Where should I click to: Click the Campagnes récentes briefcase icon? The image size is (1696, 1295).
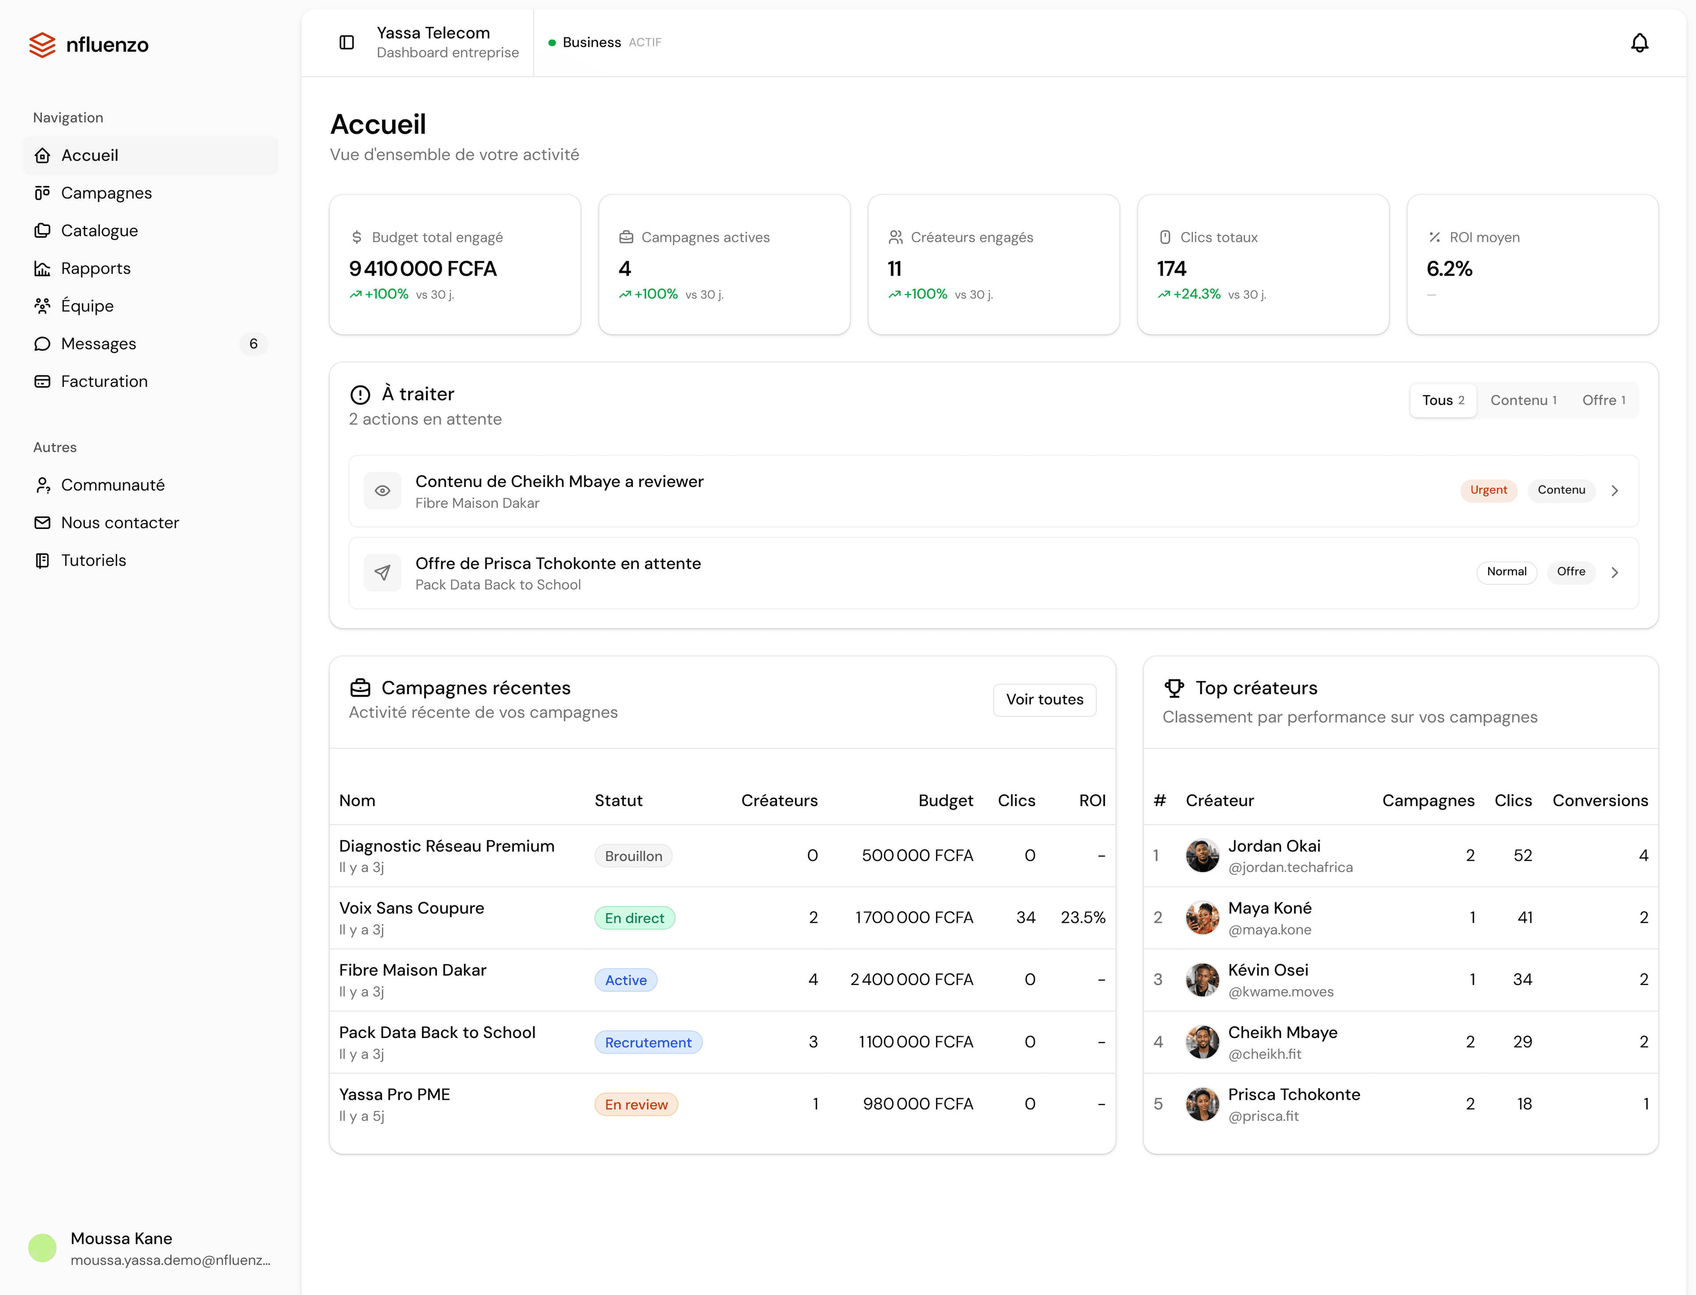[x=360, y=687]
